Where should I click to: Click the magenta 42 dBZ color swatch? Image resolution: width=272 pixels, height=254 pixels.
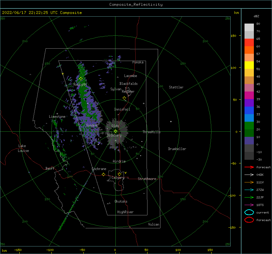click(249, 95)
